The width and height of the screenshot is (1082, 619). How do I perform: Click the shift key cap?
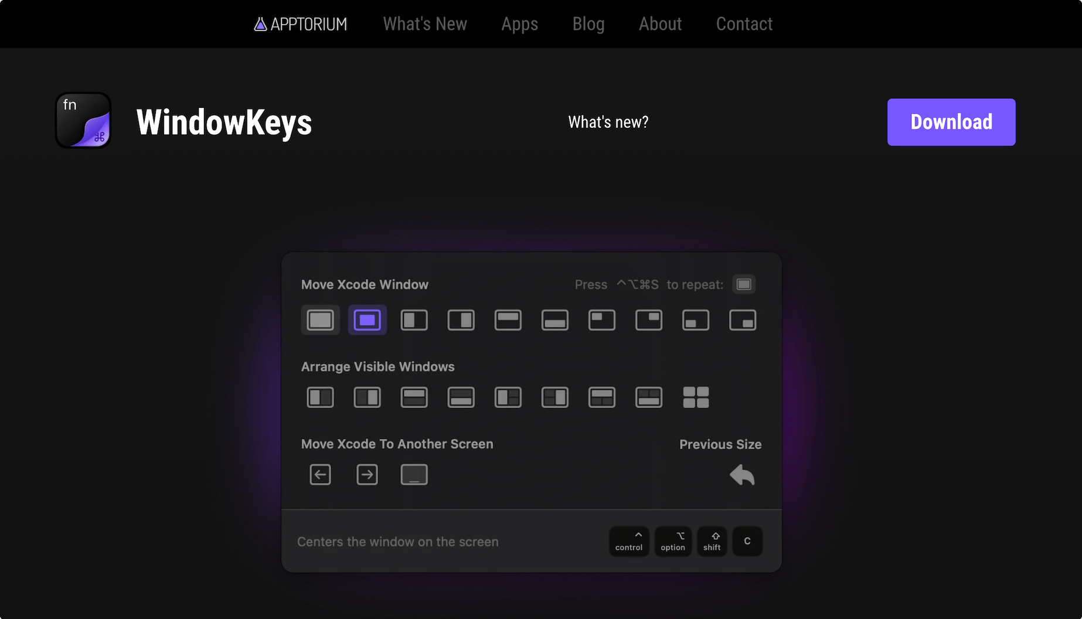click(x=712, y=541)
